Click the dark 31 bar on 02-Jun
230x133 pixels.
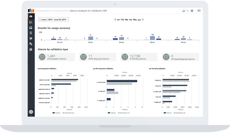click(x=54, y=39)
